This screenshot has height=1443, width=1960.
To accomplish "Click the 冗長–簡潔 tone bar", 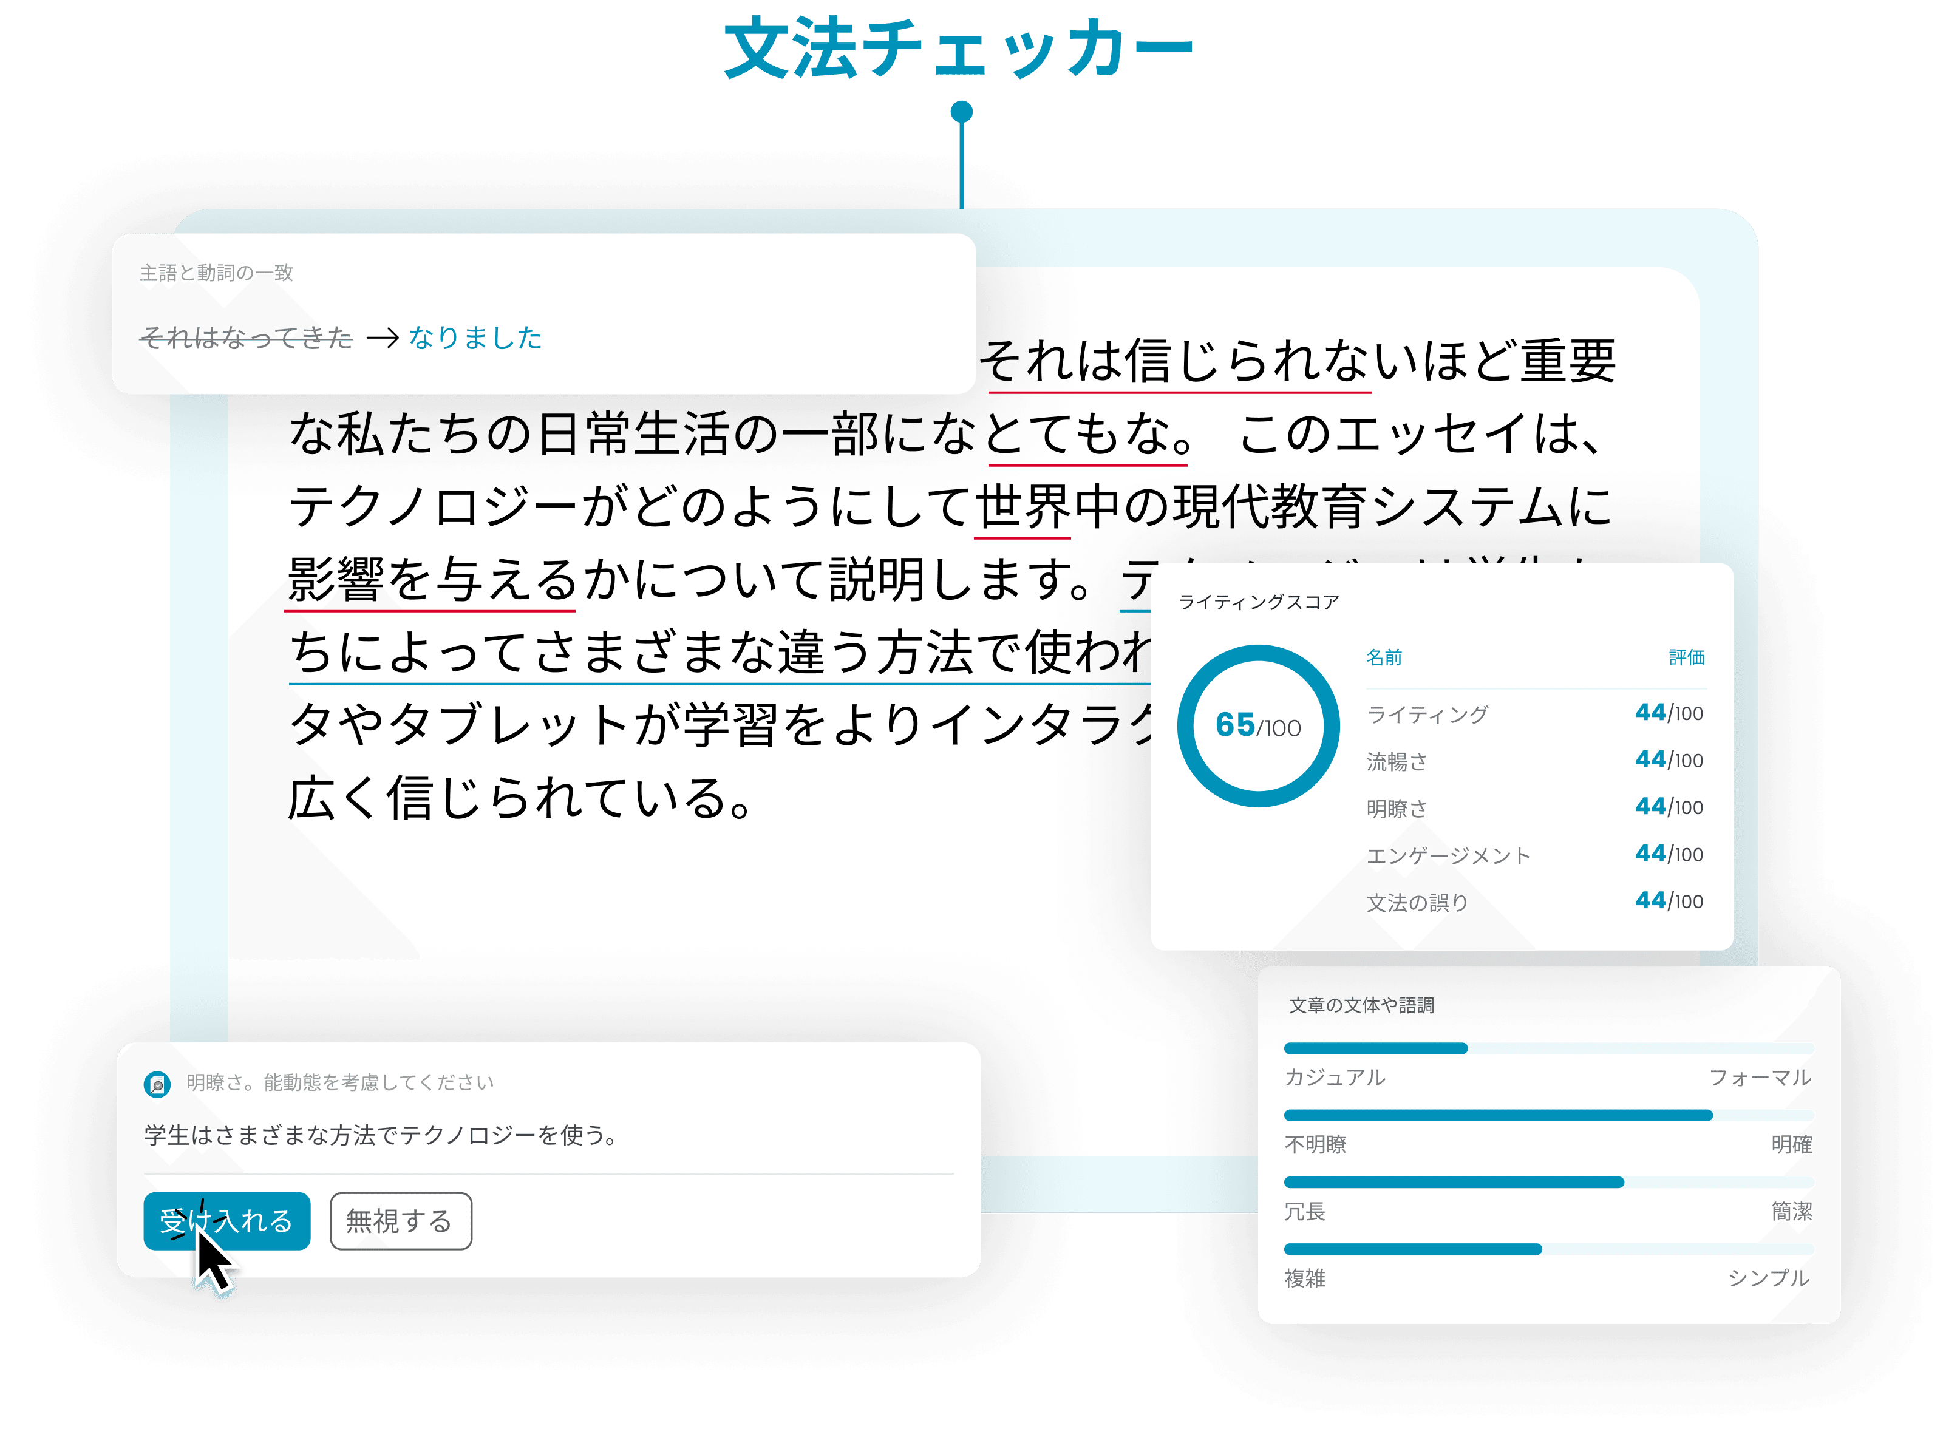I will click(1548, 1183).
